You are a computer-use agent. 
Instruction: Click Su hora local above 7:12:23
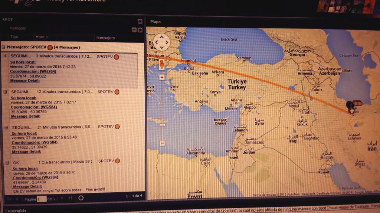click(23, 62)
